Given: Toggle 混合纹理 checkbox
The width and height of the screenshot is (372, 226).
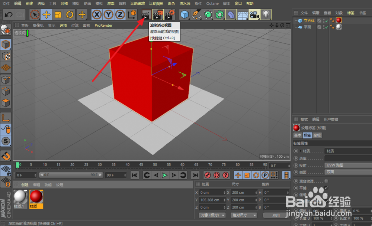Looking at the screenshot, I should pos(327,181).
